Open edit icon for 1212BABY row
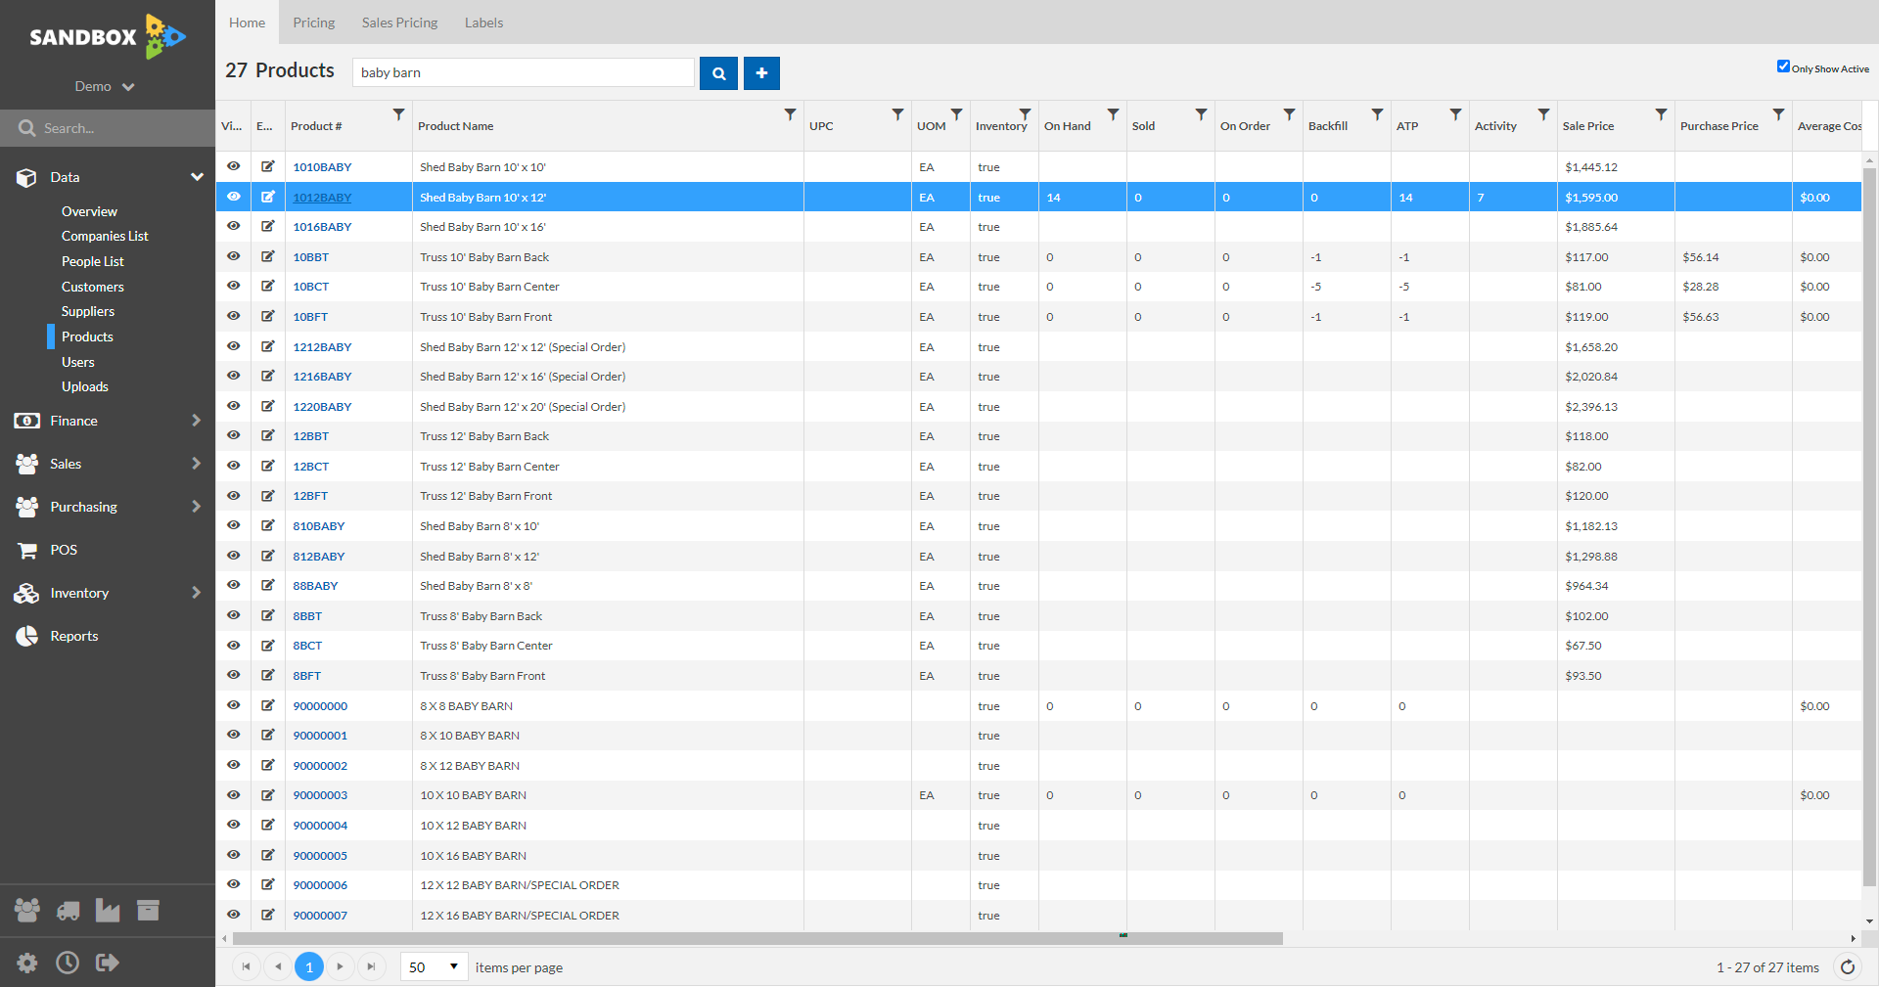This screenshot has width=1879, height=987. [267, 347]
